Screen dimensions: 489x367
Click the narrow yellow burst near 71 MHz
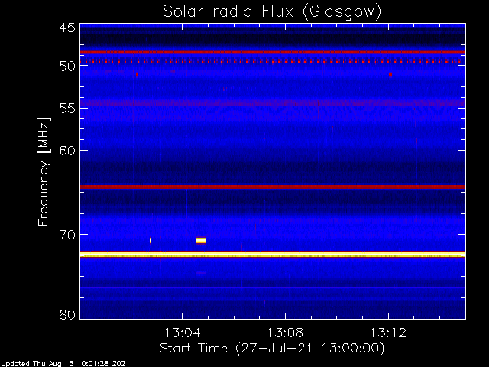point(151,240)
